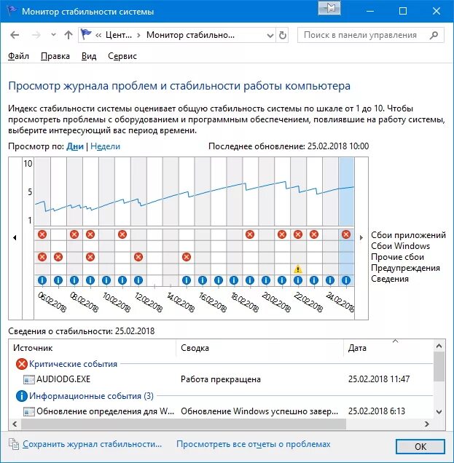454x463 pixels.
Task: Open the recent locations dropdown arrow
Action: [53, 35]
